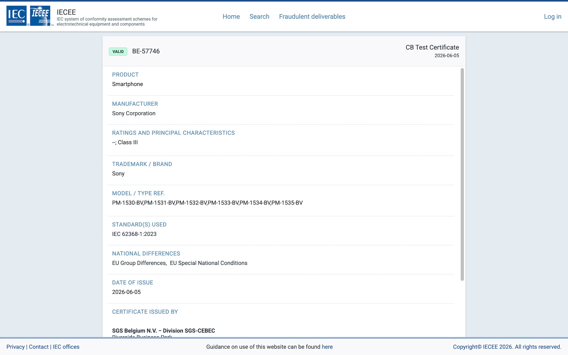Viewport: 568px width, 355px height.
Task: Follow the guidance 'here' link
Action: [327, 347]
